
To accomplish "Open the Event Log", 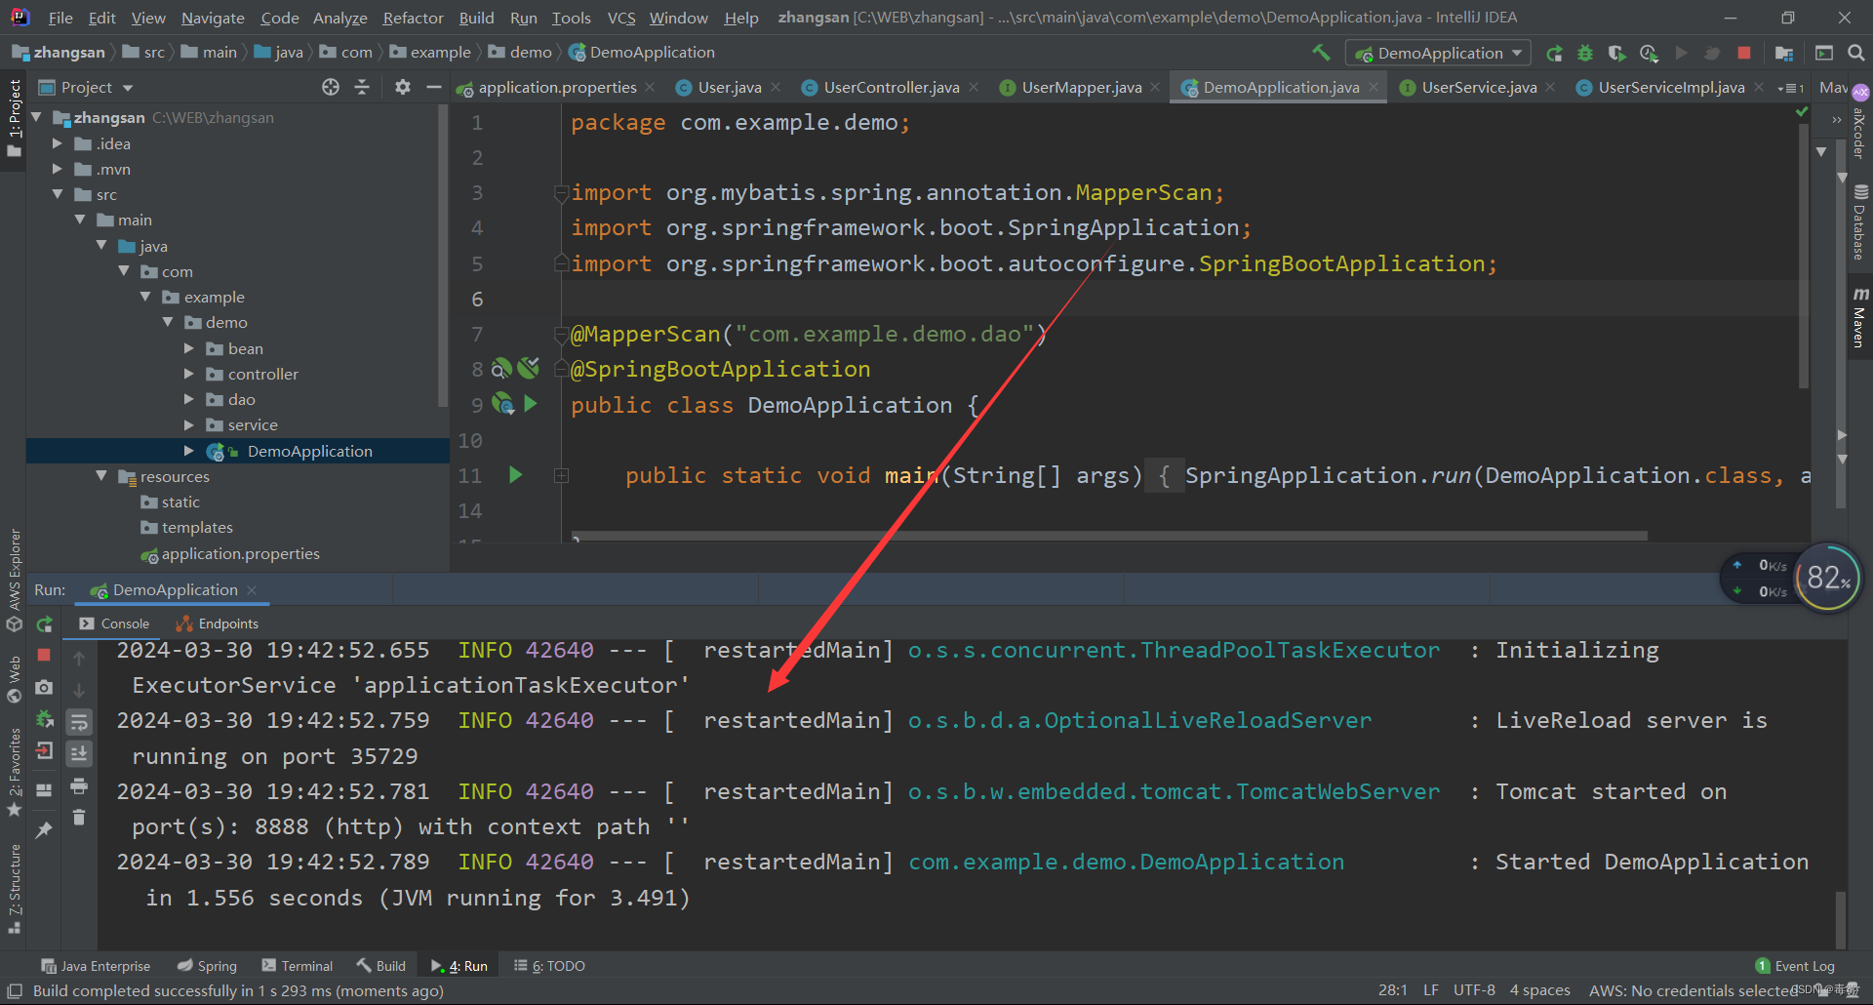I will coord(1795,966).
